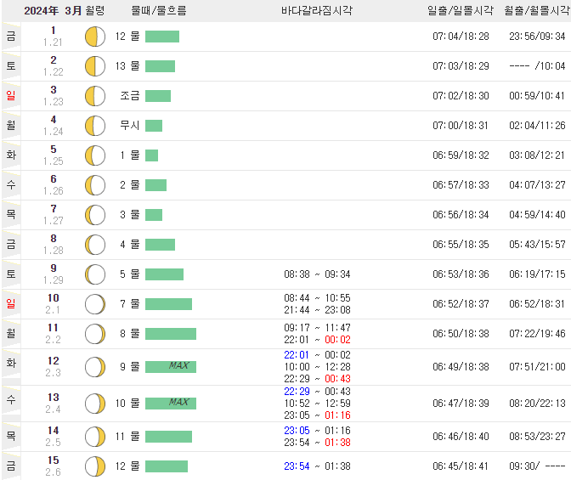
Task: Click sunrise/sunset 07:00/18:31
Action: pyautogui.click(x=461, y=126)
